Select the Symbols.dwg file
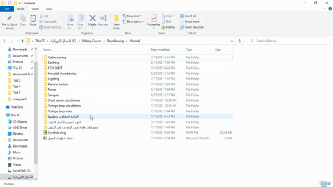 (x=57, y=133)
